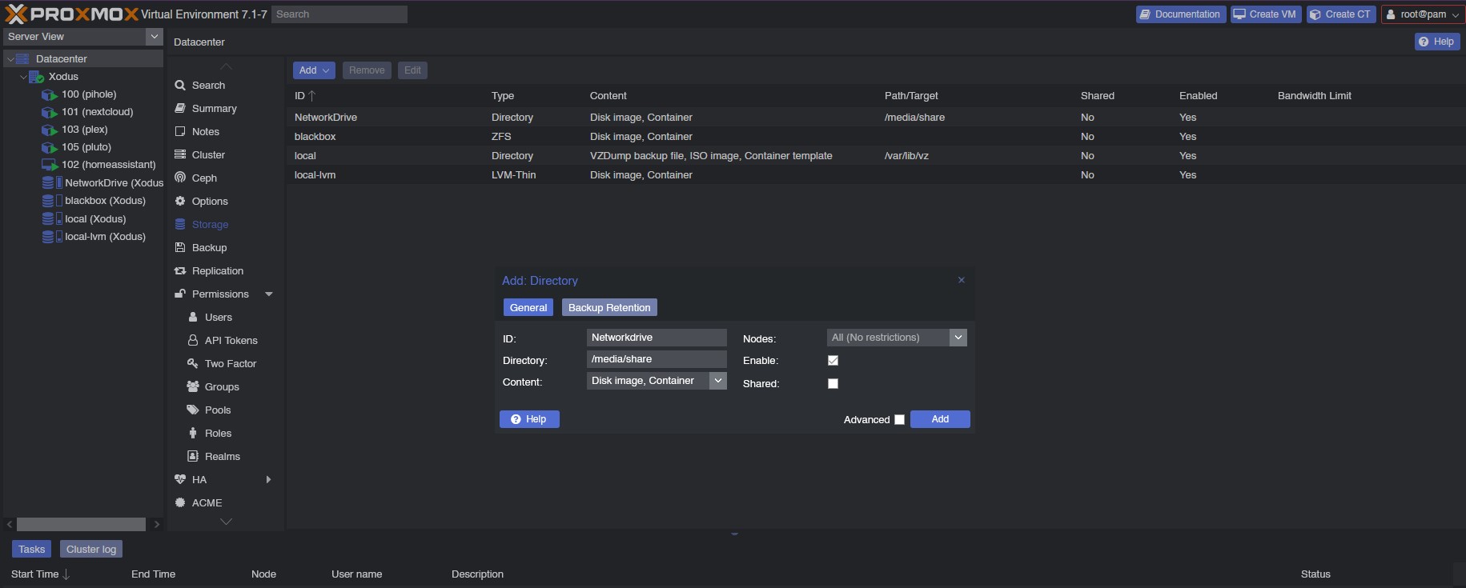1466x588 pixels.
Task: Click the API Tokens icon
Action: point(193,340)
